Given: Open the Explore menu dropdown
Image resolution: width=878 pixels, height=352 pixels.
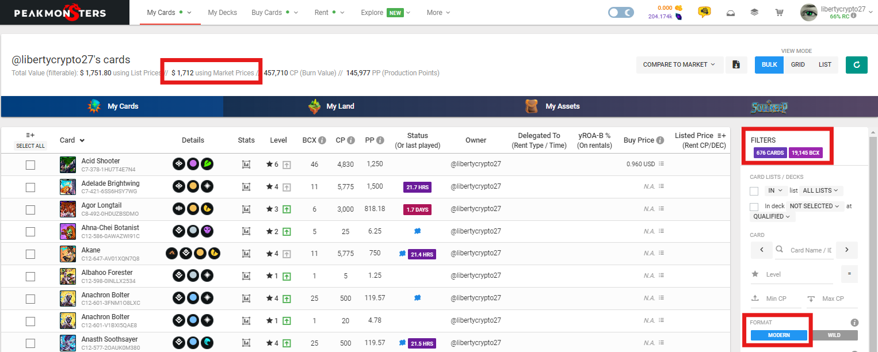Looking at the screenshot, I should coord(385,12).
